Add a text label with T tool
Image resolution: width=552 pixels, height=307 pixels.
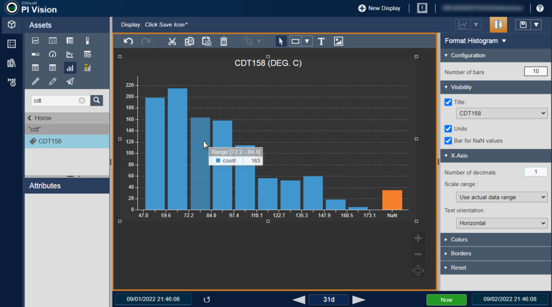pos(321,41)
